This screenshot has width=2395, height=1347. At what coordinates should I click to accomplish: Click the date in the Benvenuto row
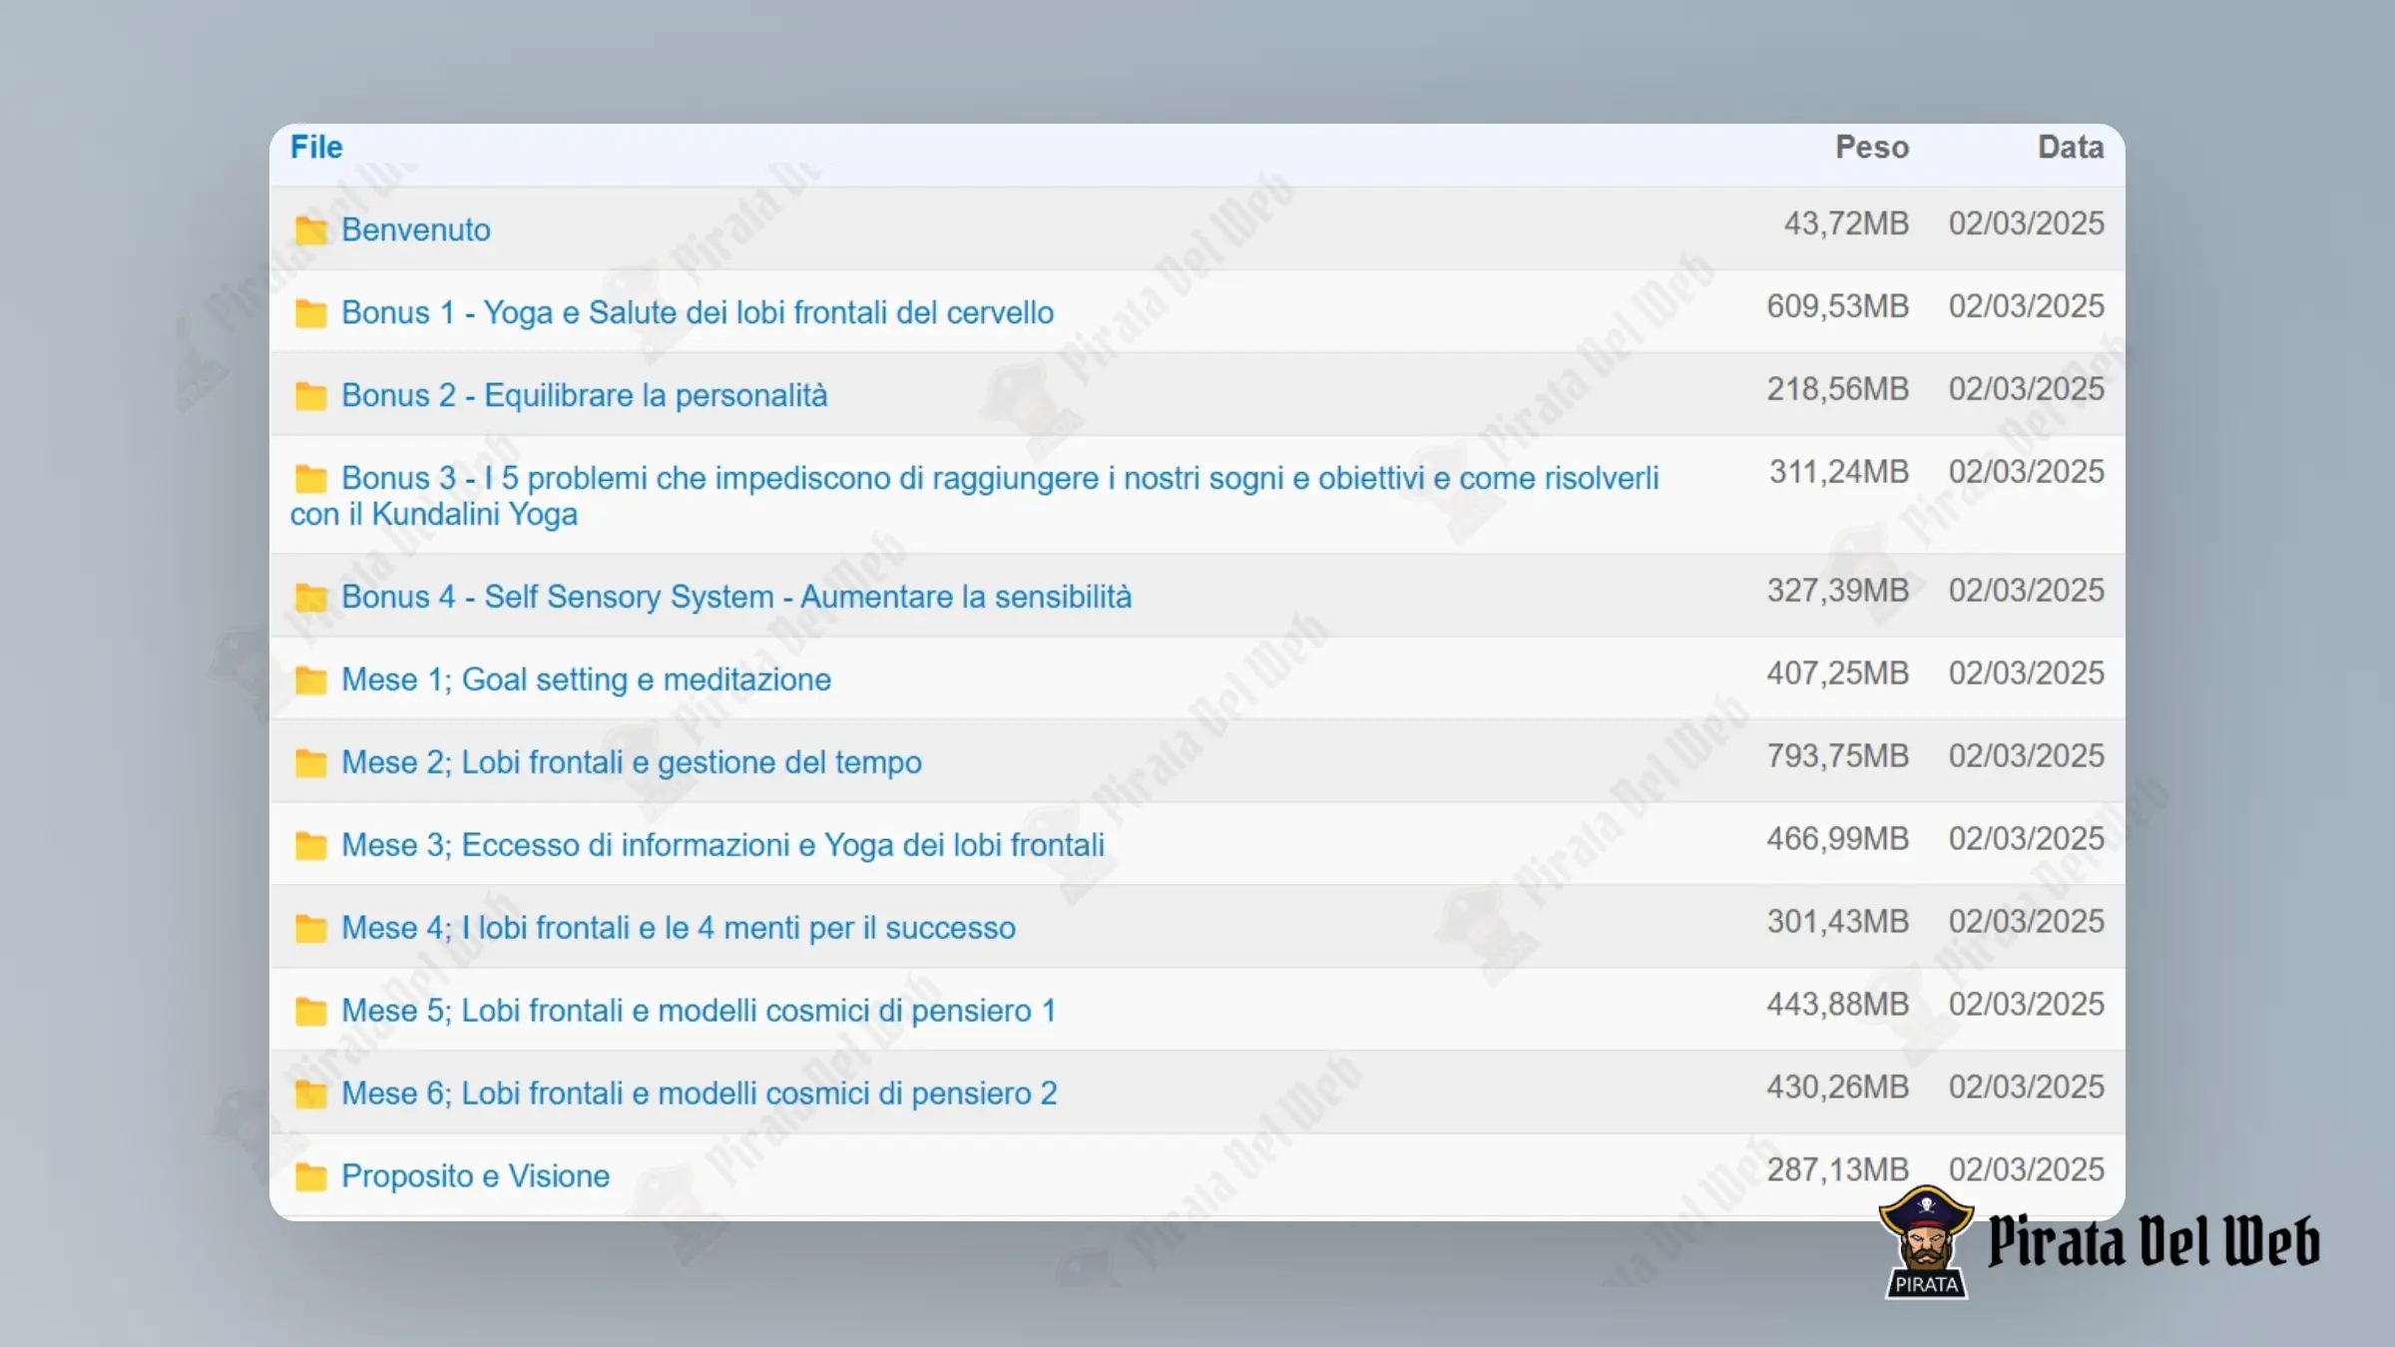[x=2027, y=224]
